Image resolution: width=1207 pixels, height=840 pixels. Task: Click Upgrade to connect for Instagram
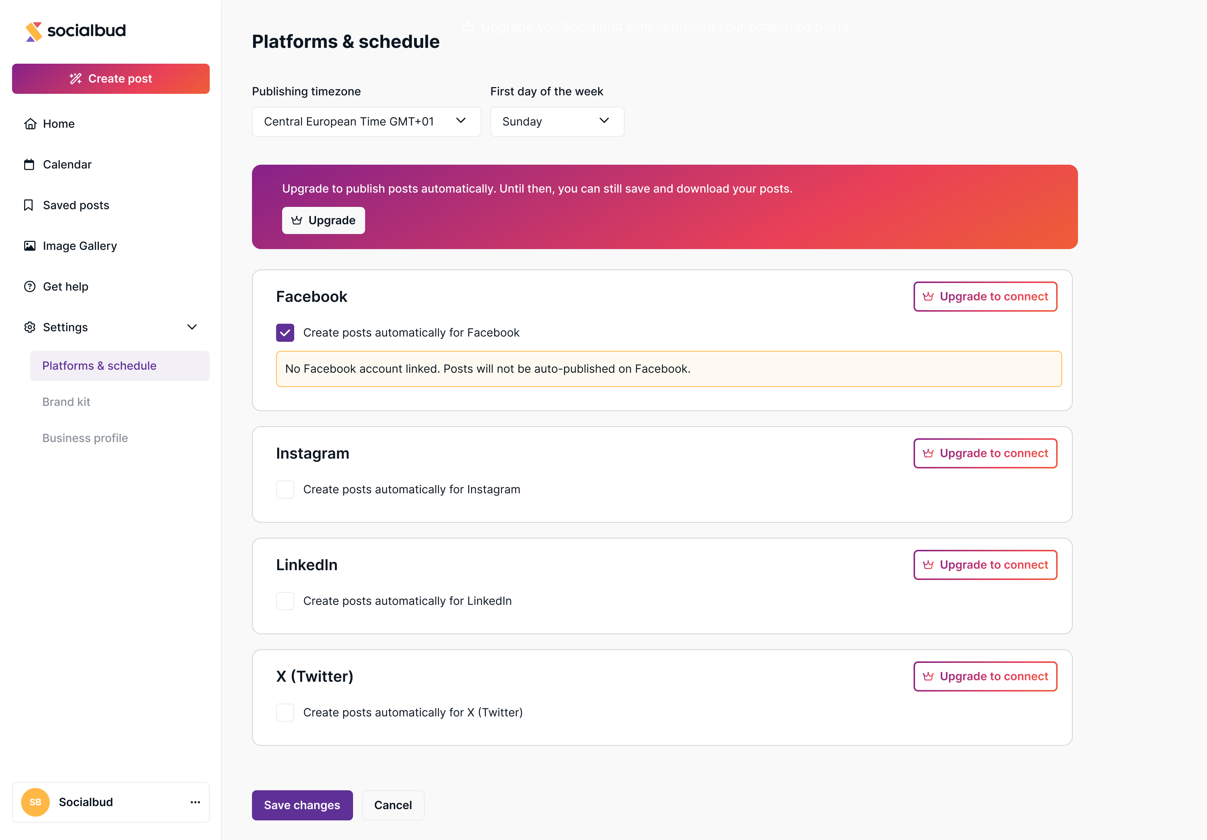985,453
